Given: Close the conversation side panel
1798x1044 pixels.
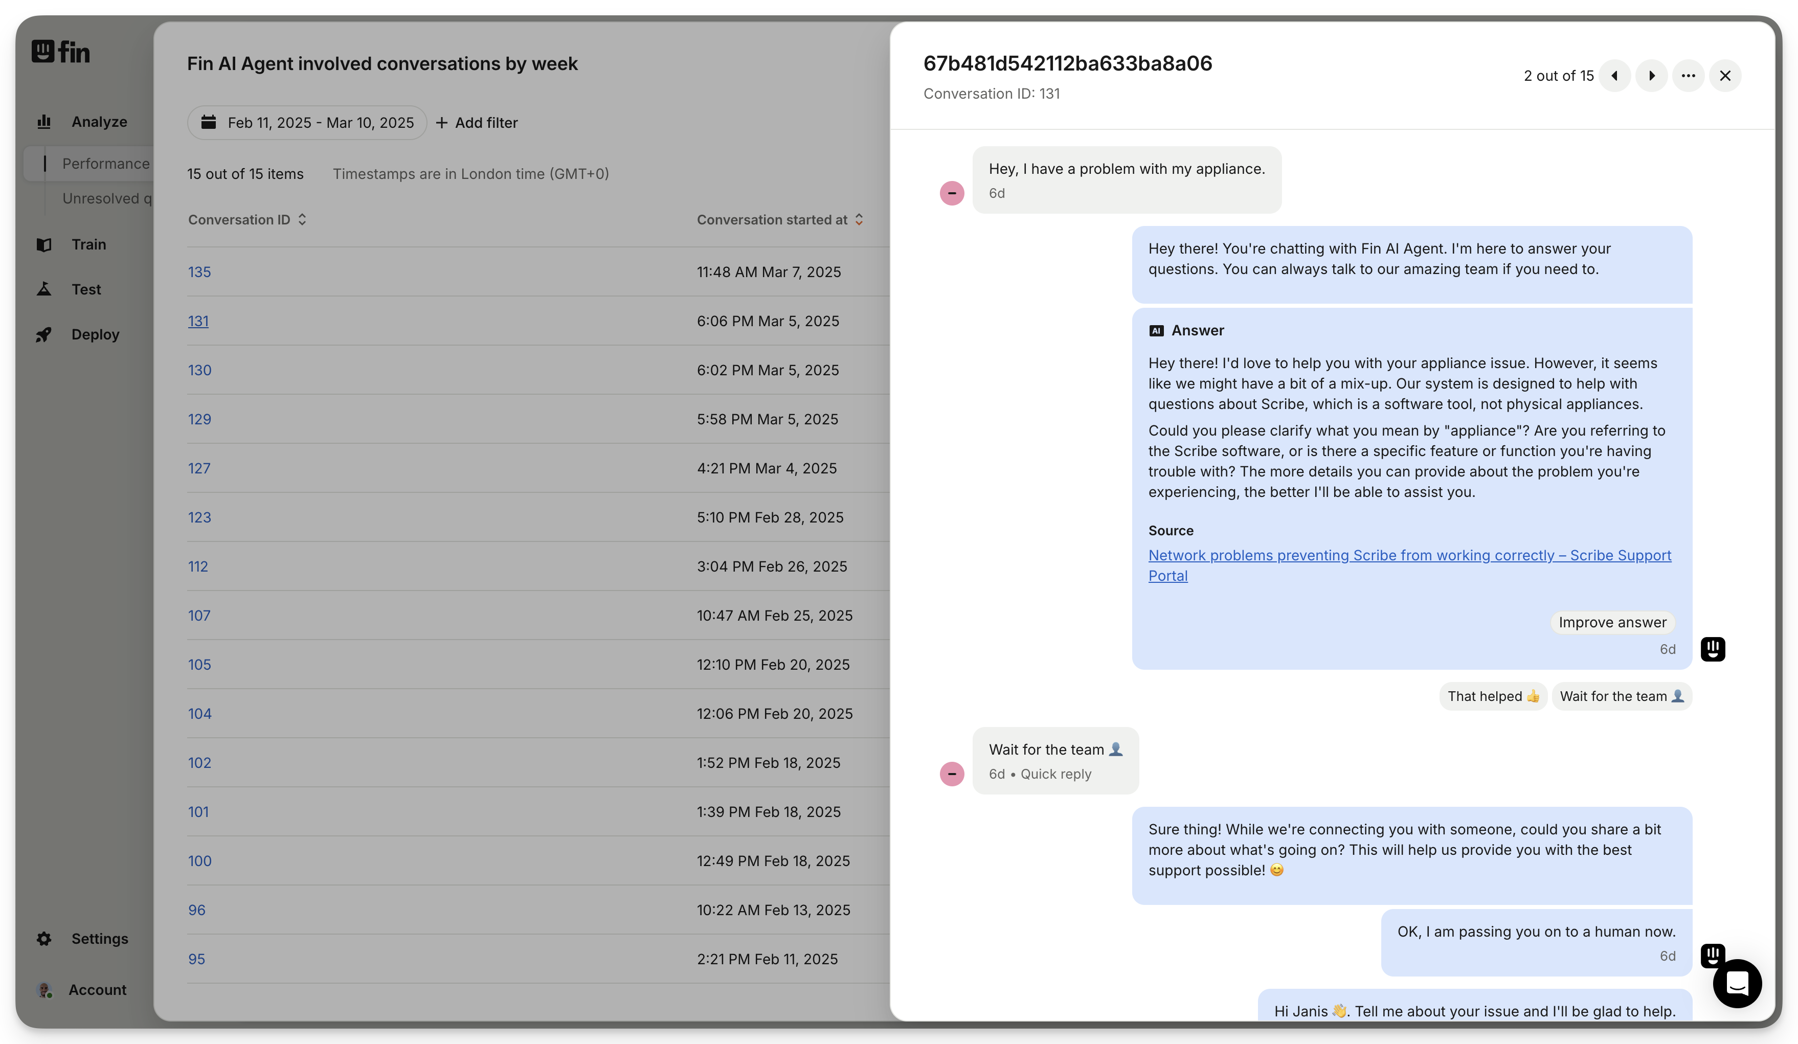Looking at the screenshot, I should click(x=1725, y=76).
